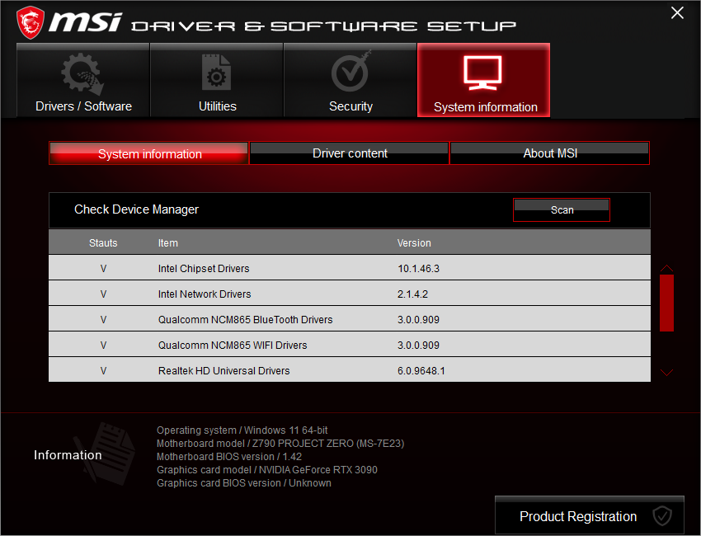Click the Security checkmark shield icon
Viewport: 701px width, 536px height.
tap(350, 73)
